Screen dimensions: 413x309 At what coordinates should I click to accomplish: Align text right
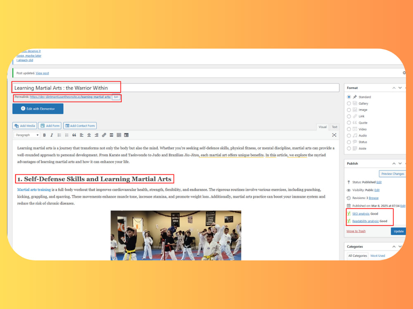click(96, 135)
